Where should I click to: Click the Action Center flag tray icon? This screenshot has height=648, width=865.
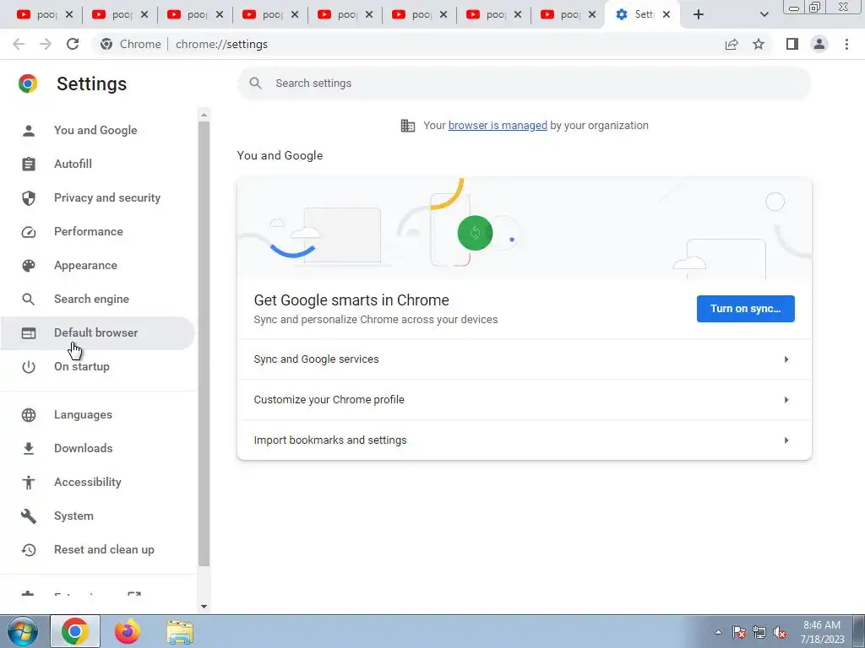(739, 633)
